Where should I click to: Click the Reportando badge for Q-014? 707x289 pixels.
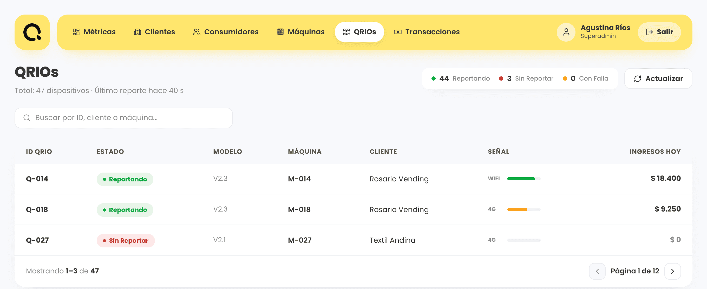[125, 179]
